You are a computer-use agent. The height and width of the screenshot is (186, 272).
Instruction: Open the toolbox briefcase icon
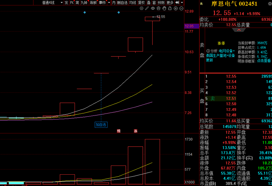click(158, 8)
